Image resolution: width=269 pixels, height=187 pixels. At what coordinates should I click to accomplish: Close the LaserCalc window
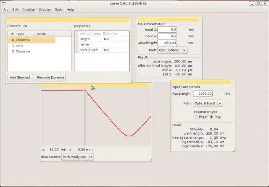tap(265, 3)
